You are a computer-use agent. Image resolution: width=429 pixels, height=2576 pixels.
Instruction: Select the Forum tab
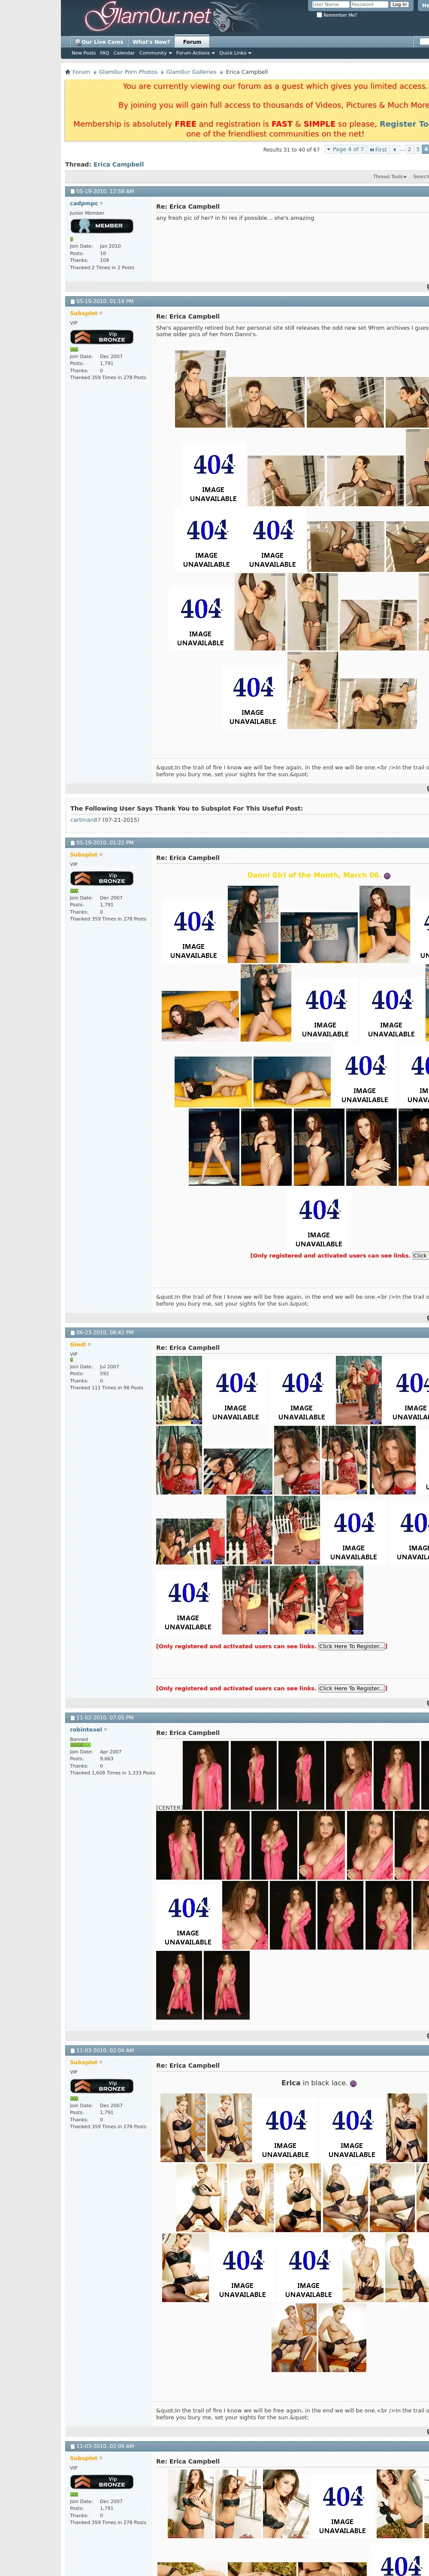[192, 42]
